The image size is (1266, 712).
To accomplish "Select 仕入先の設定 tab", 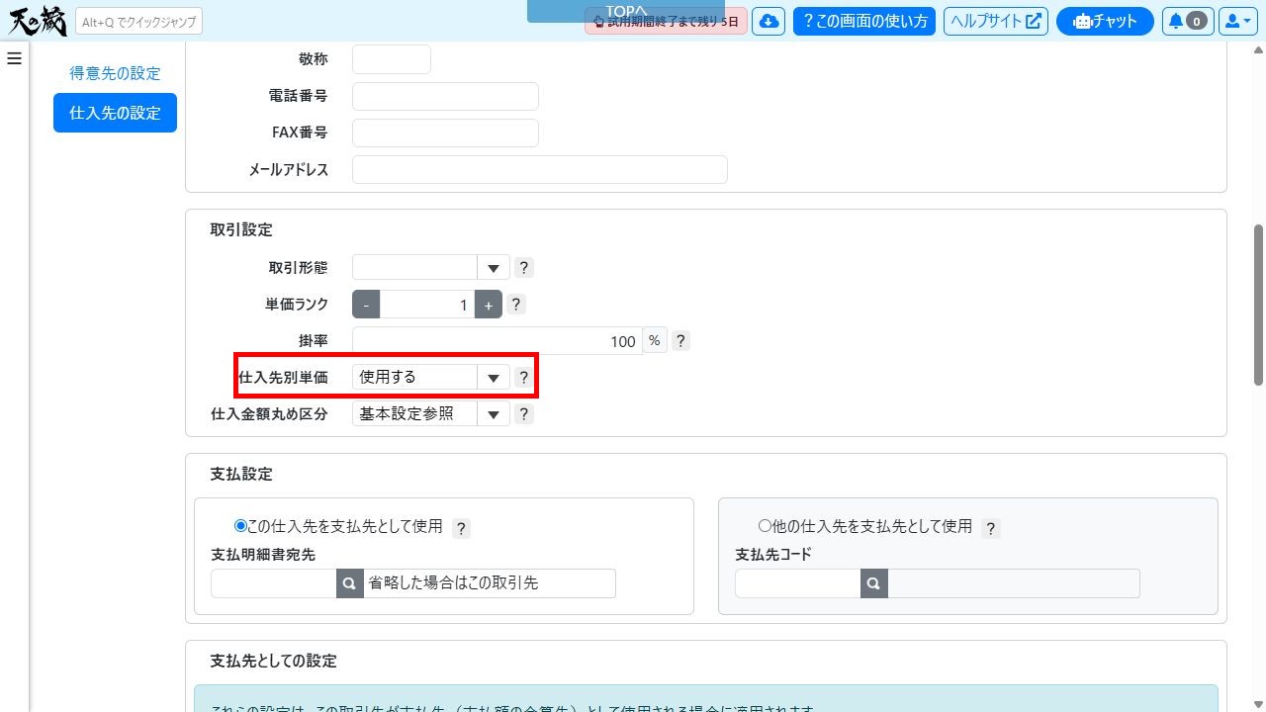I will [x=115, y=113].
